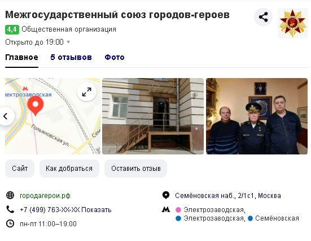Click the globe icon beside the website
This screenshot has width=311, height=241.
pyautogui.click(x=10, y=195)
